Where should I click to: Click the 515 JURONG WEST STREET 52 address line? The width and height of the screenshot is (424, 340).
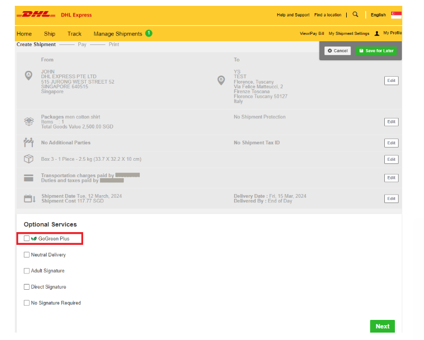[x=78, y=81]
